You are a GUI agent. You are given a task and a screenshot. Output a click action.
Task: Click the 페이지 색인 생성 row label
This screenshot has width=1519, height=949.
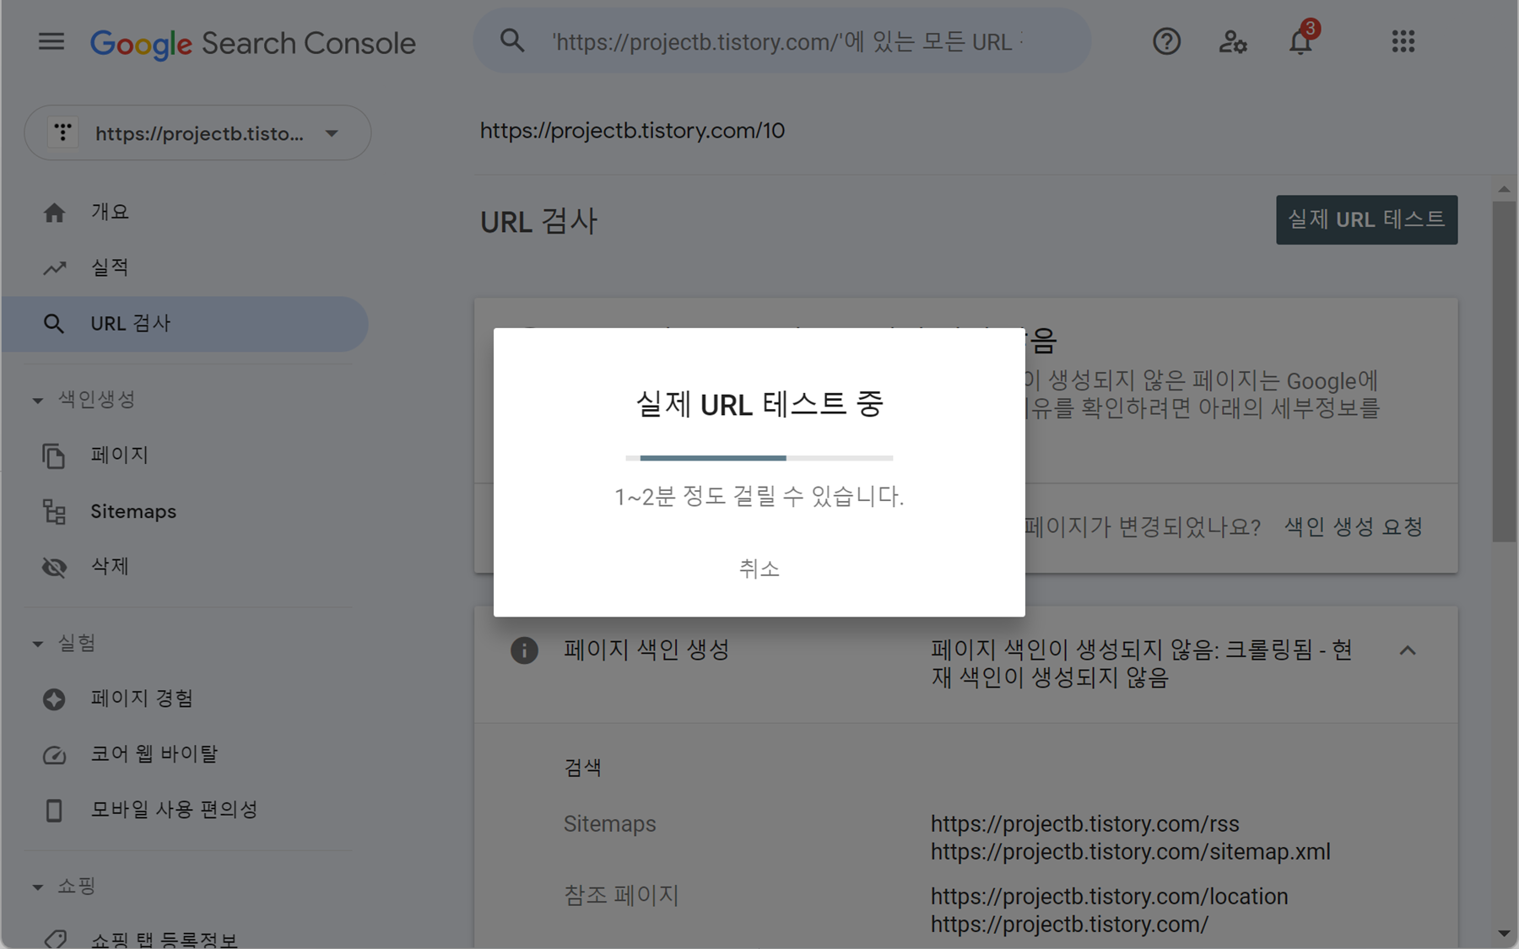(x=646, y=650)
